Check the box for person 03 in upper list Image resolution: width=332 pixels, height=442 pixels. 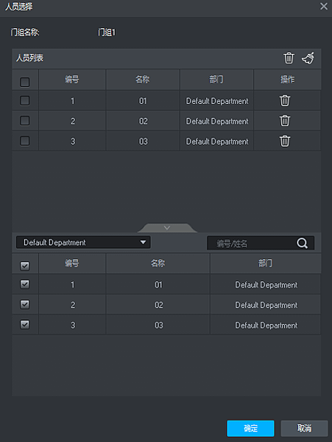pyautogui.click(x=25, y=141)
